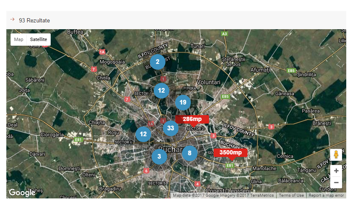Click the E85 shield near Șindrilița
364x209 pixels.
(x=291, y=71)
